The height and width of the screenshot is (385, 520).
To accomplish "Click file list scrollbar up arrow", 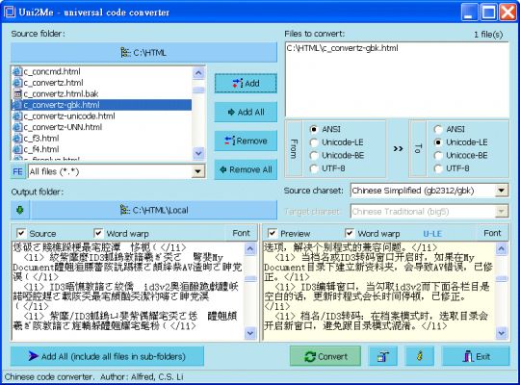I will click(198, 72).
